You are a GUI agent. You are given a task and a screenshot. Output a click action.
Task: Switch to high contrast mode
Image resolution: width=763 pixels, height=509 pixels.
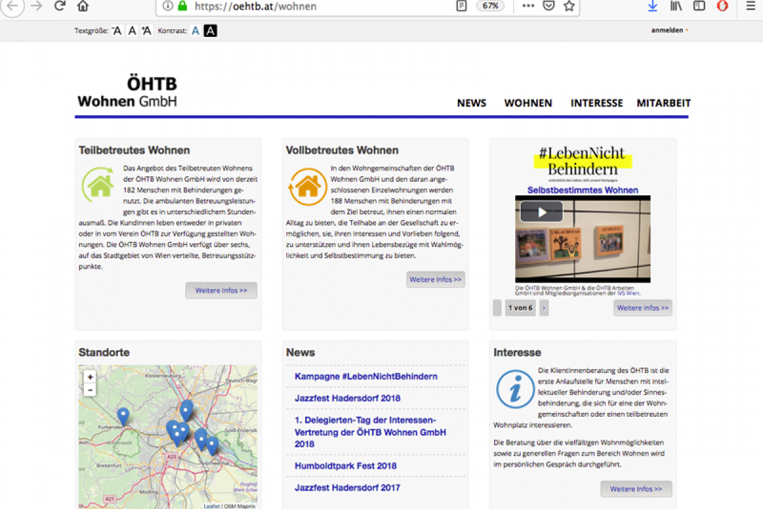[210, 31]
